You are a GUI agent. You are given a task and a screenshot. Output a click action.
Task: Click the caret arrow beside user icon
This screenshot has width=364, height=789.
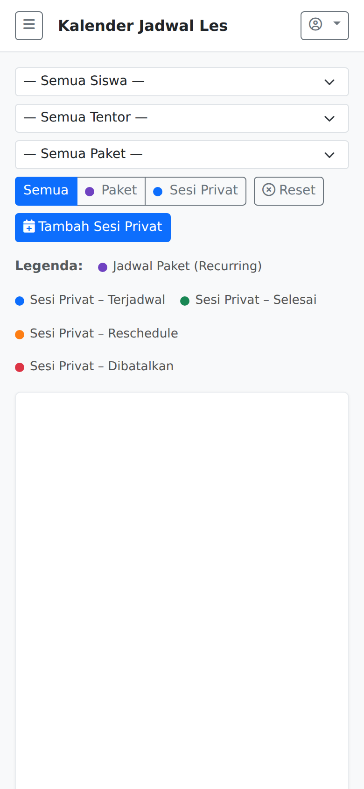point(337,23)
